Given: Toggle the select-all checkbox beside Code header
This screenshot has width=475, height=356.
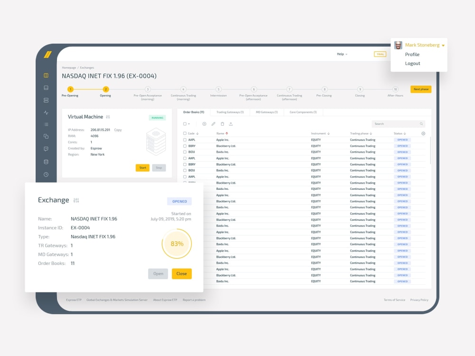Looking at the screenshot, I should tap(185, 133).
